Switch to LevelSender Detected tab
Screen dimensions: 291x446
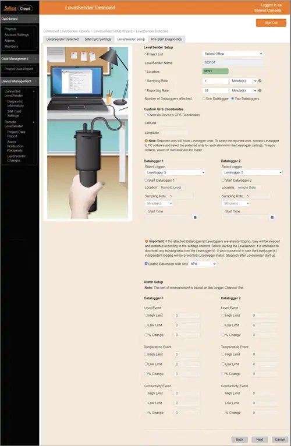[62, 39]
